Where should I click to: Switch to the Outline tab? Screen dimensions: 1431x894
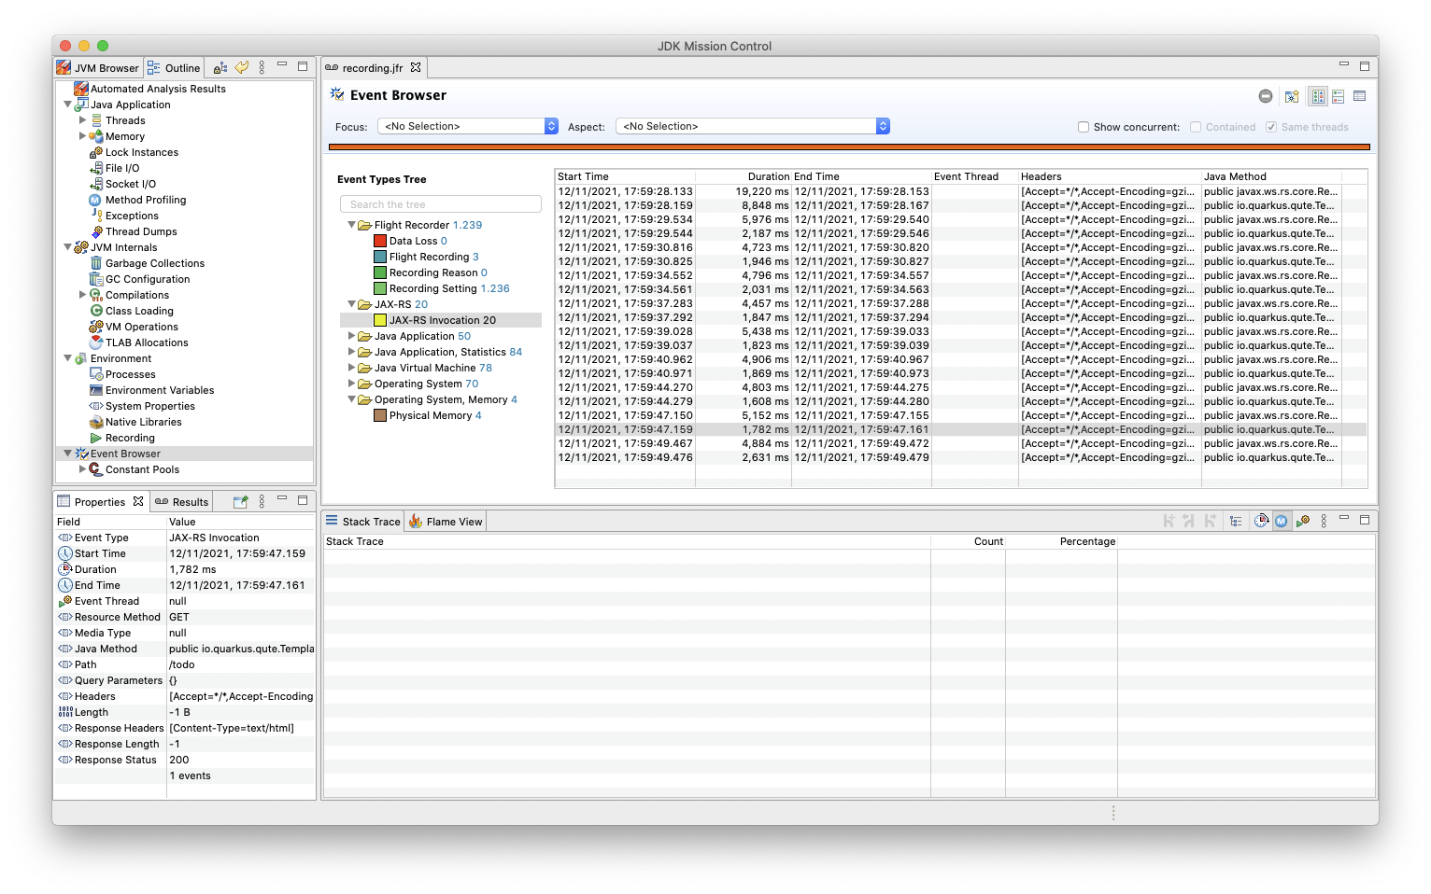174,68
